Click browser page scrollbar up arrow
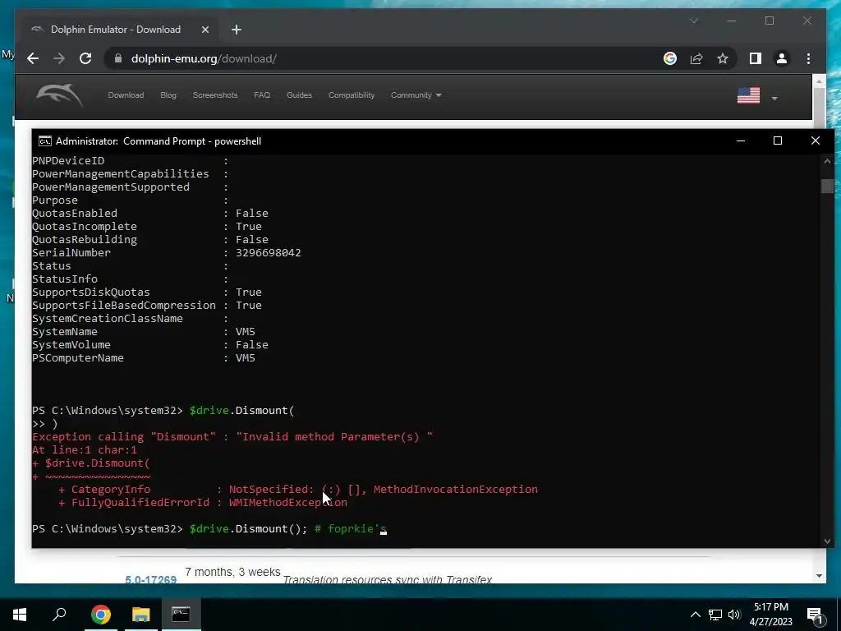 coord(819,81)
